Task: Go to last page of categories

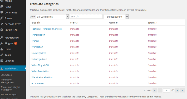Action: (x=183, y=90)
